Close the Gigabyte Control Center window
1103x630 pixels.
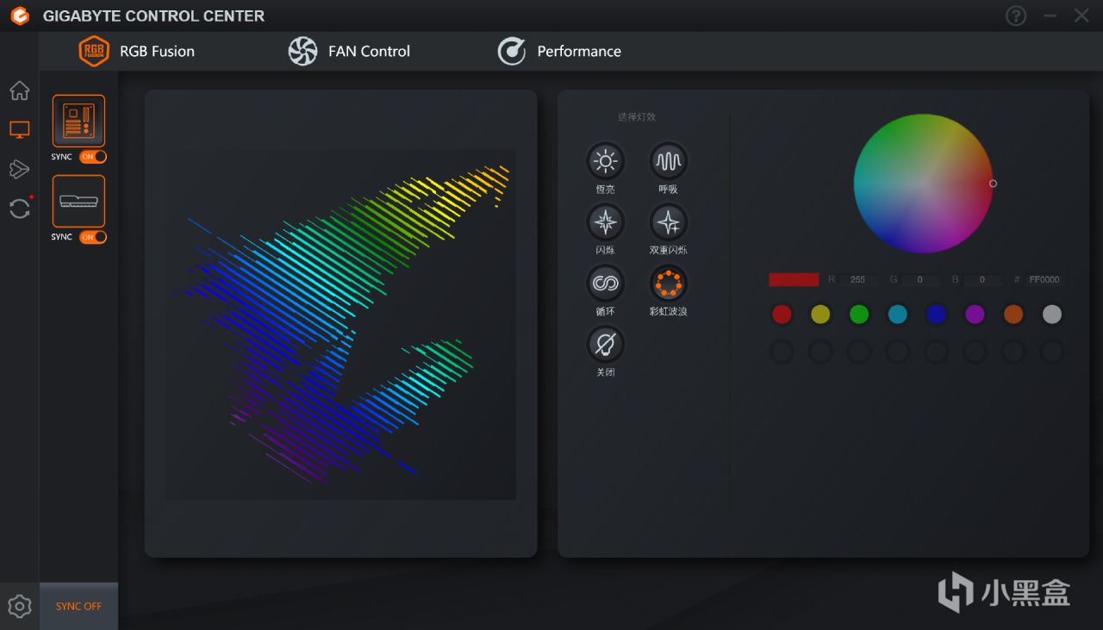coord(1081,16)
